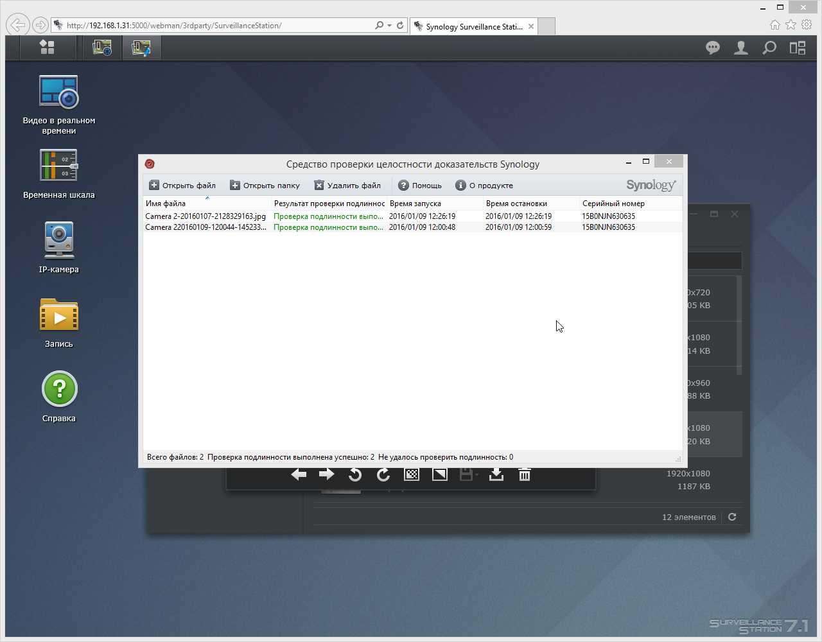The width and height of the screenshot is (822, 642).
Task: Open the address bar search dropdown arrow
Action: pyautogui.click(x=389, y=26)
